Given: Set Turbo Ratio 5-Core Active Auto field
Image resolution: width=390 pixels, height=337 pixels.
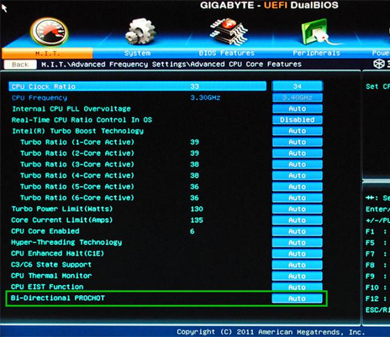Looking at the screenshot, I should pos(297,187).
